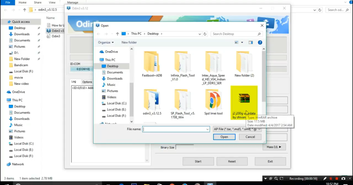
Task: Stop the Bandicam recording
Action: click(337, 179)
